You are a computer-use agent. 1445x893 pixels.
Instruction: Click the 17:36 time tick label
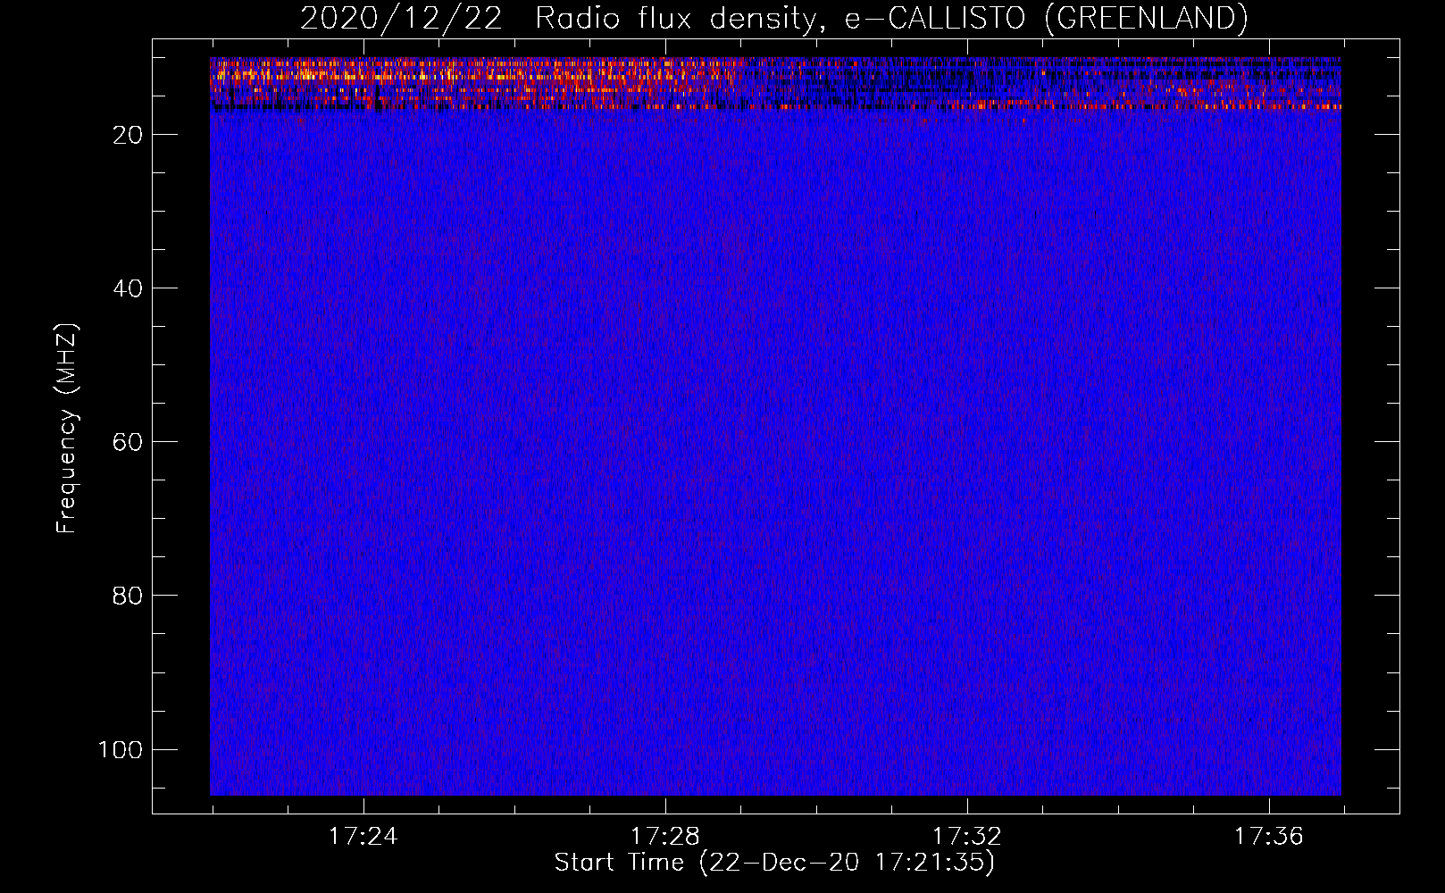(x=1269, y=837)
